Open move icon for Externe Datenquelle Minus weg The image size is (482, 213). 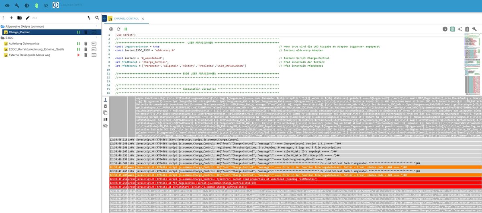pyautogui.click(x=94, y=54)
